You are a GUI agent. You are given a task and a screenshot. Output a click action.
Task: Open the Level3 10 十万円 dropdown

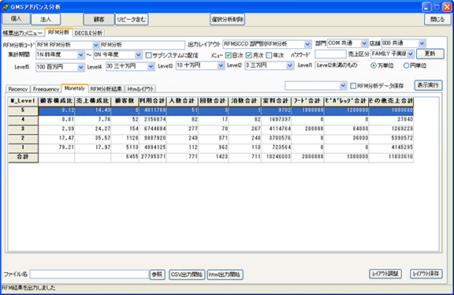click(221, 65)
